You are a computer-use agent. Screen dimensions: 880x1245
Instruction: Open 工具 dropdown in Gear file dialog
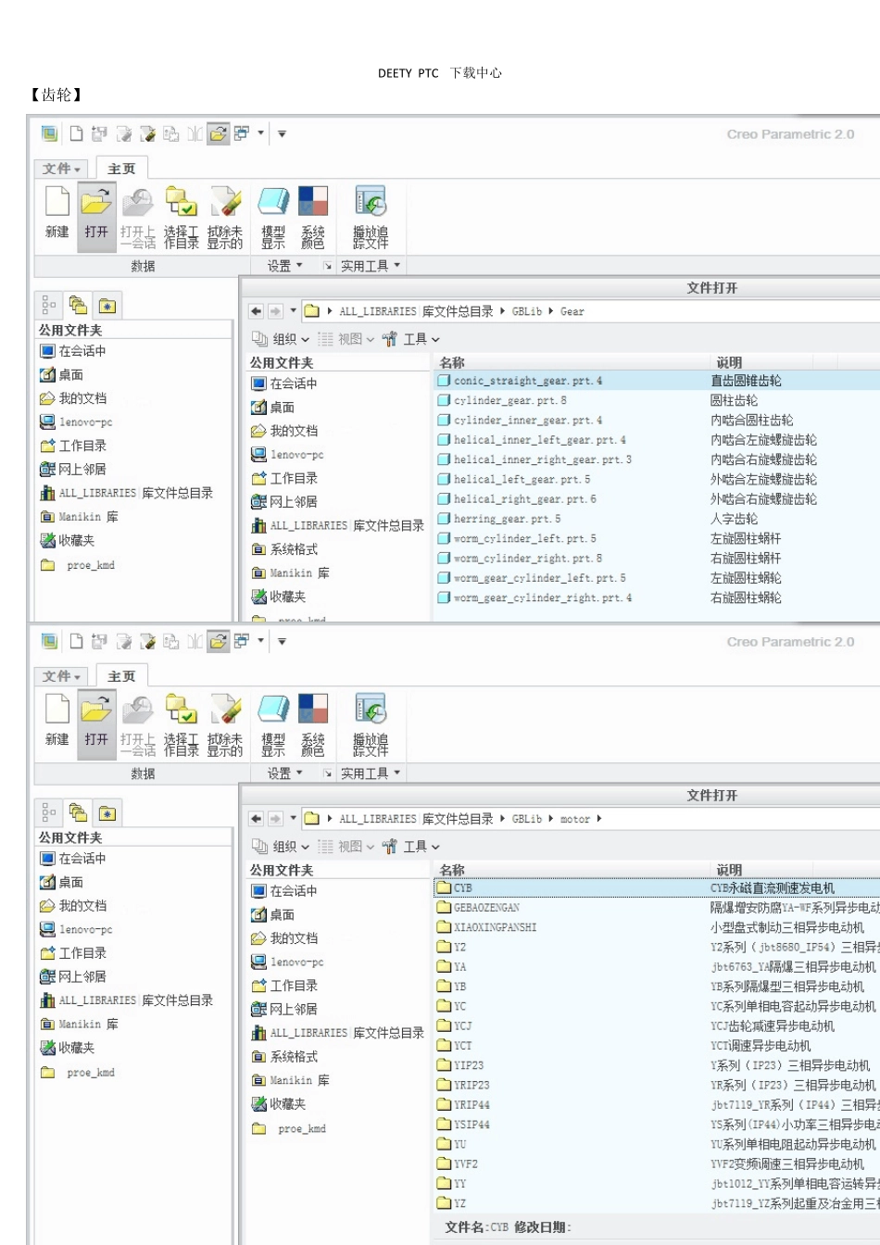coord(410,339)
